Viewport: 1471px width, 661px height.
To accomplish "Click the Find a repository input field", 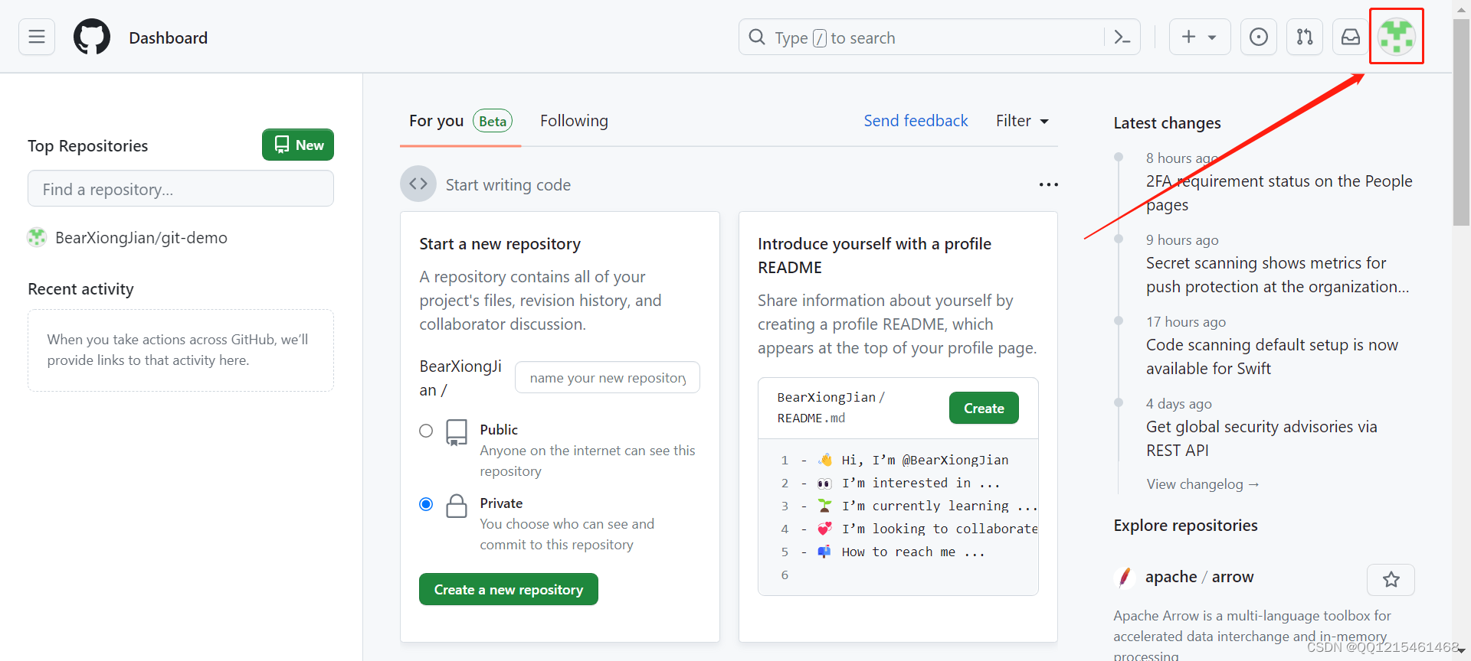I will pyautogui.click(x=181, y=189).
